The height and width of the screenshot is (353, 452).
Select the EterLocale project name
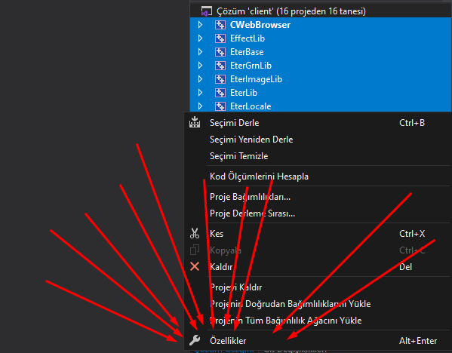click(x=251, y=106)
